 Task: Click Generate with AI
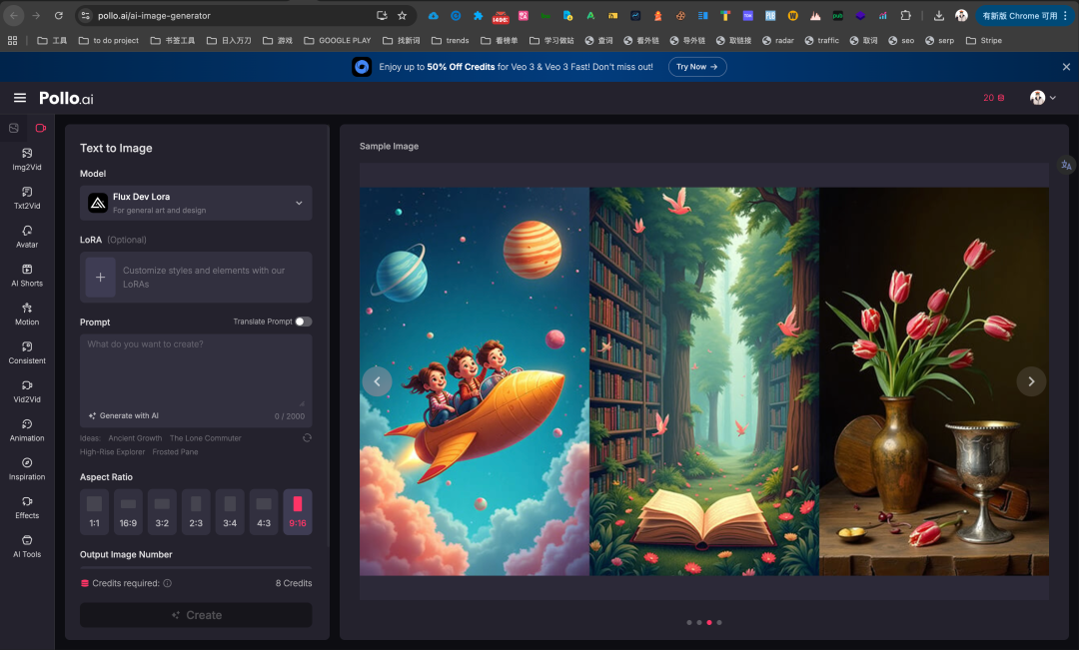(x=123, y=415)
